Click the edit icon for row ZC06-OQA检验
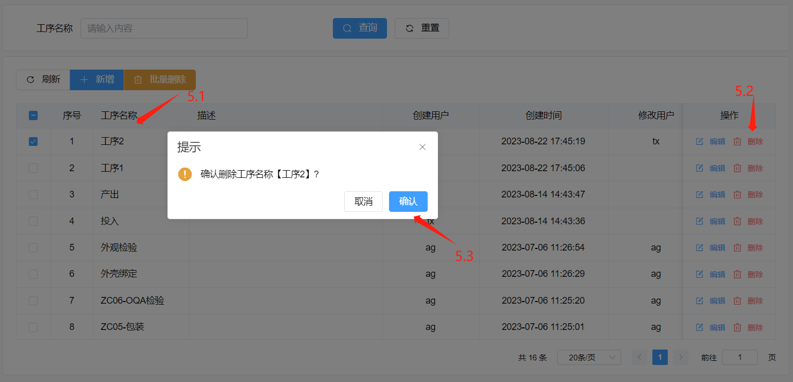Viewport: 793px width, 382px height. point(699,301)
